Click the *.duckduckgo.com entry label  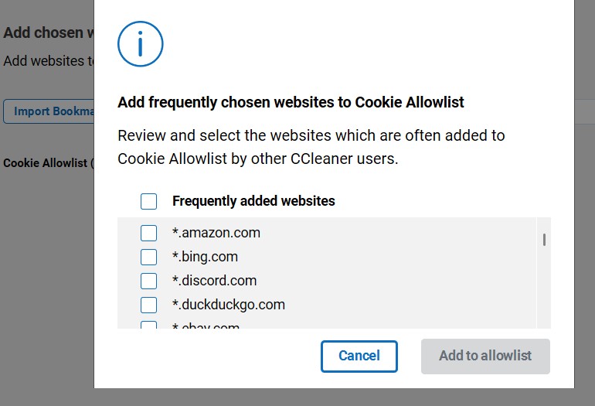[x=229, y=305]
